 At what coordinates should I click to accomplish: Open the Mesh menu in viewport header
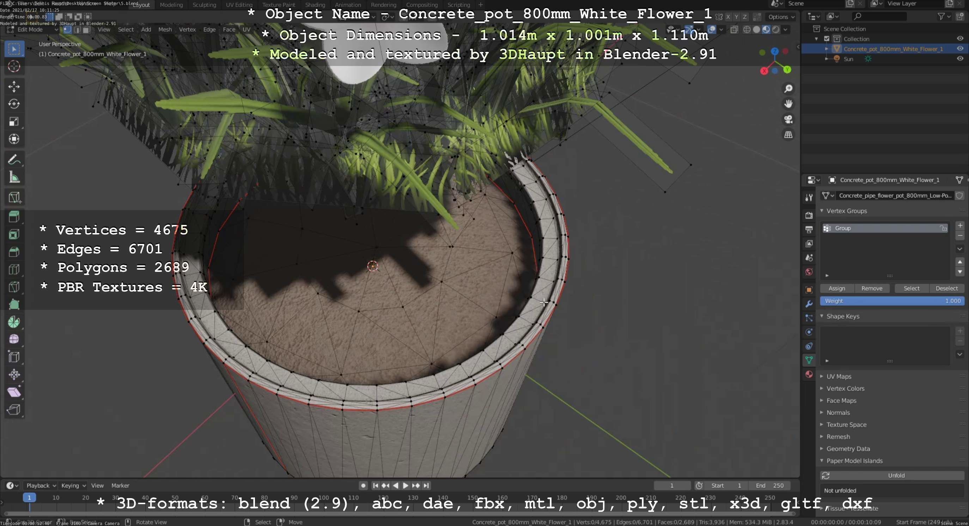[x=165, y=30]
